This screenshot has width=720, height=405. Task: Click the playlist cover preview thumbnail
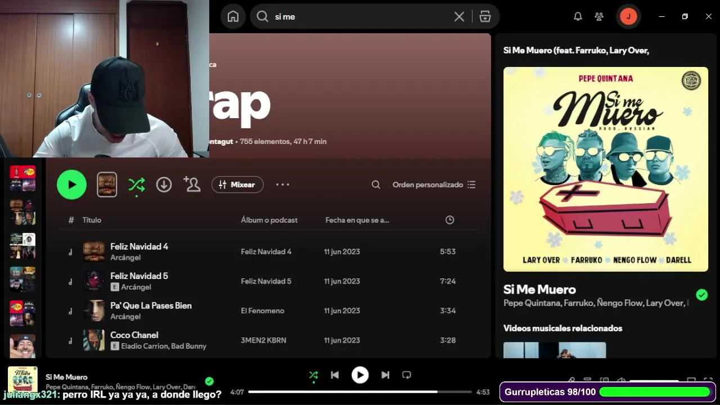(x=107, y=184)
